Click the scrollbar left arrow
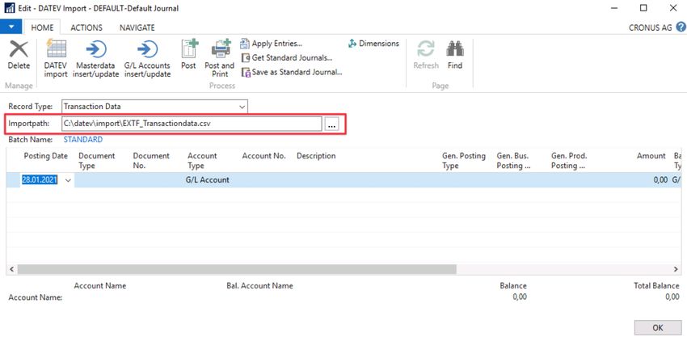 pyautogui.click(x=12, y=269)
